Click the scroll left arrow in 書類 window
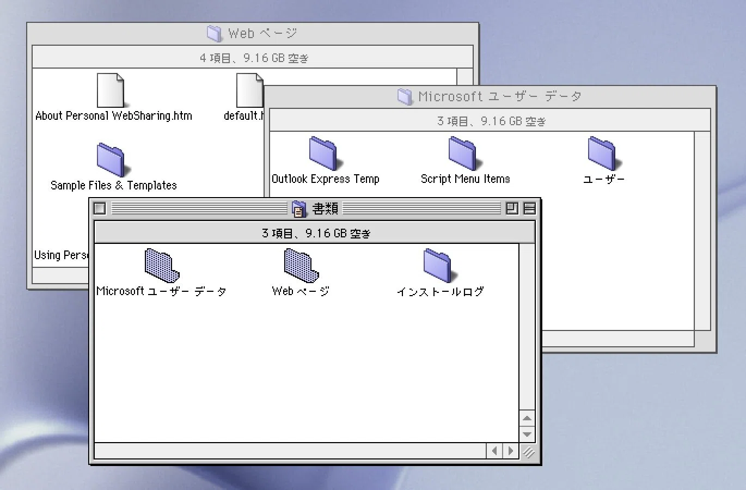The width and height of the screenshot is (746, 490). [494, 451]
